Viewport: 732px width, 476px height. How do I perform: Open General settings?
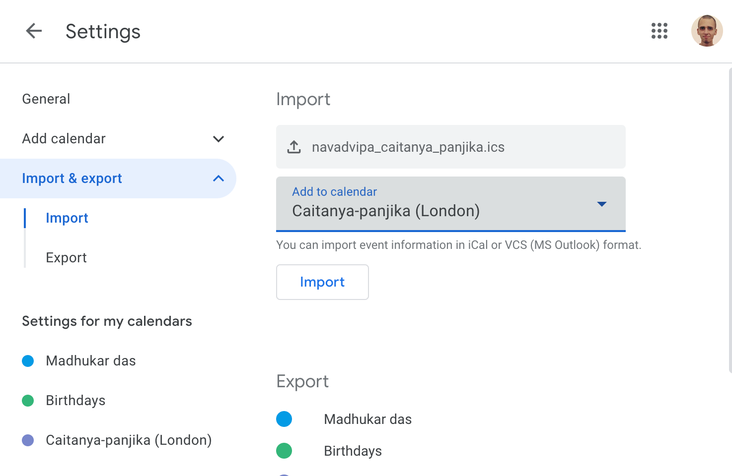[46, 99]
